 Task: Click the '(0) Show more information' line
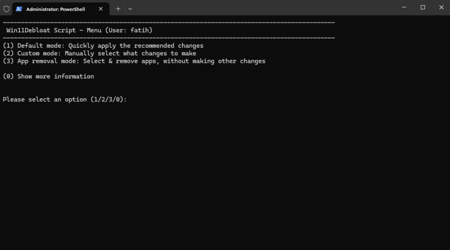coord(48,76)
